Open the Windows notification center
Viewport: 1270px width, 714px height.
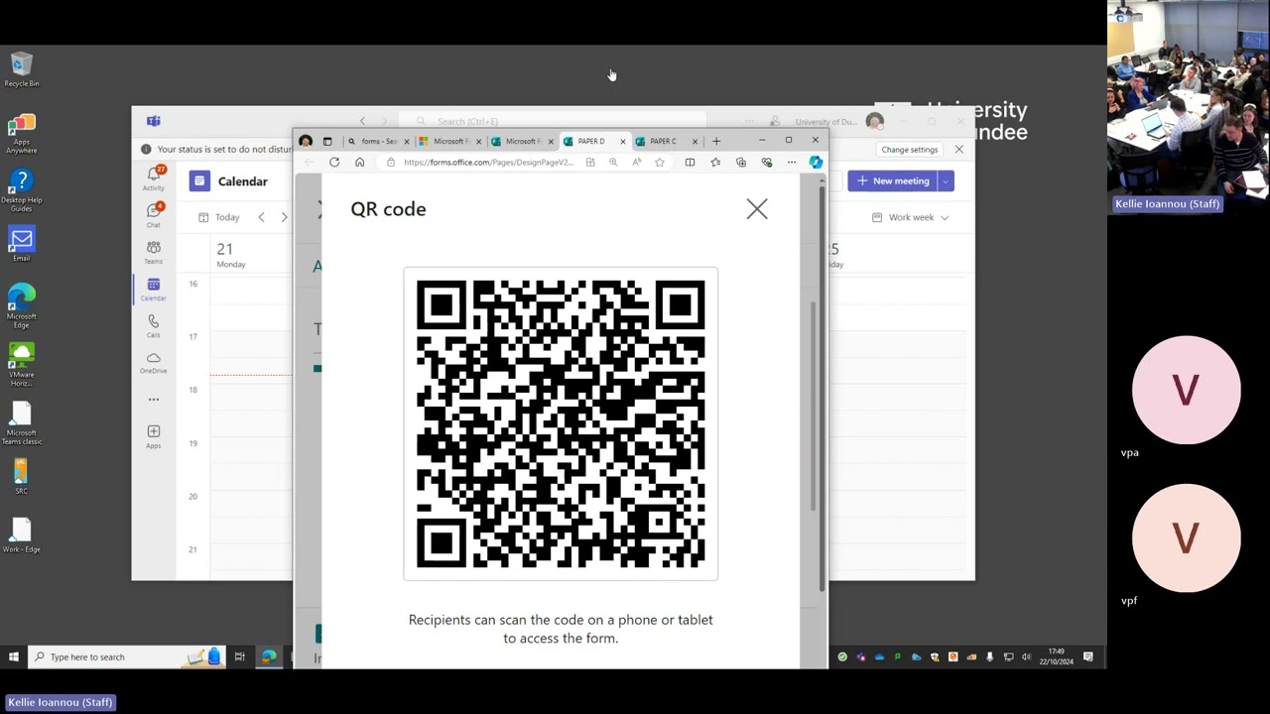[x=1088, y=656]
